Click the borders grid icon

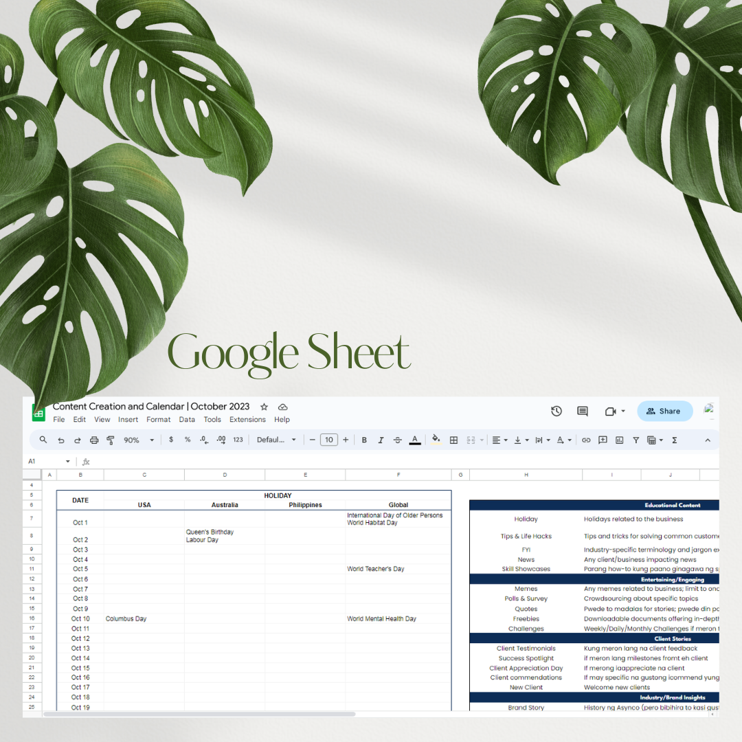453,440
